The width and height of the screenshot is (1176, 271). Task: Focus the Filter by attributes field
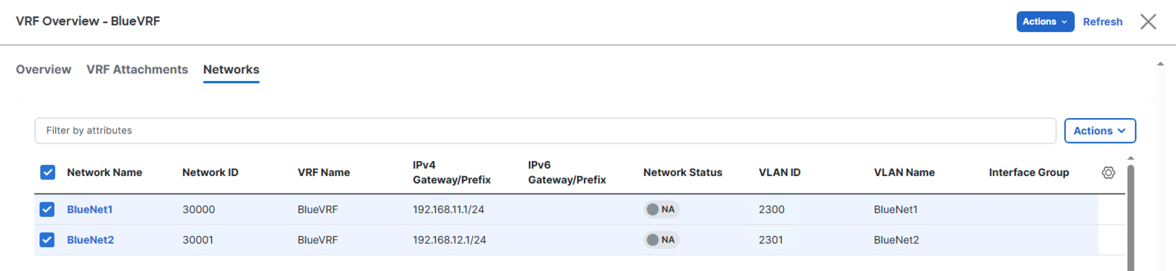coord(545,131)
